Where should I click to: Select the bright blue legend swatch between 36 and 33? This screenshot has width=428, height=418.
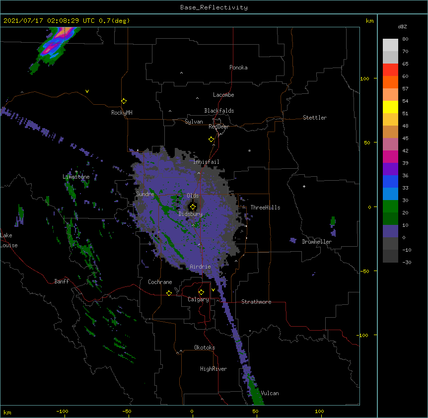point(390,181)
